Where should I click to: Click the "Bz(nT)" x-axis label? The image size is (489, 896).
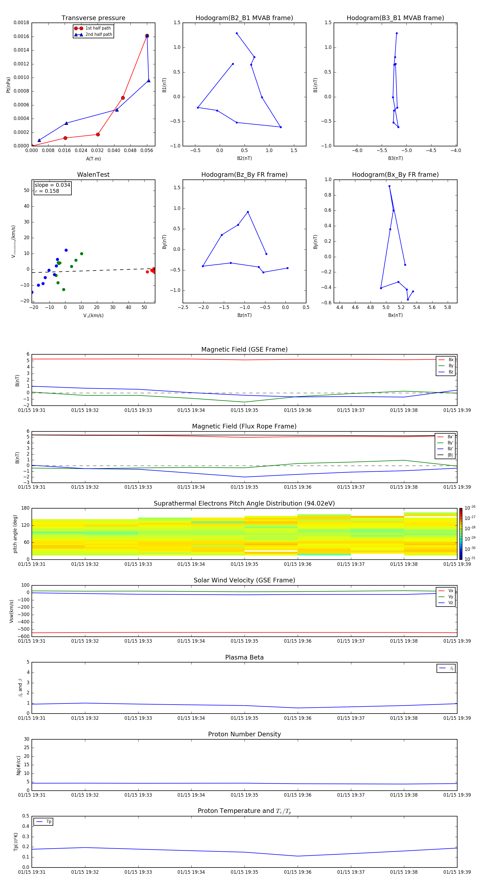244,315
